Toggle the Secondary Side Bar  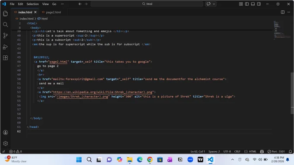point(259,4)
